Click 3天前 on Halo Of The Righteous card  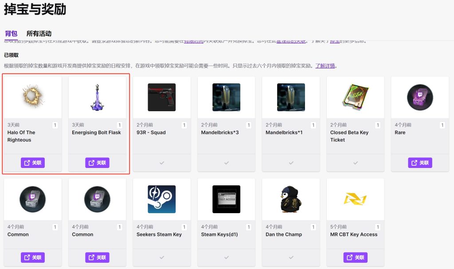click(x=13, y=125)
